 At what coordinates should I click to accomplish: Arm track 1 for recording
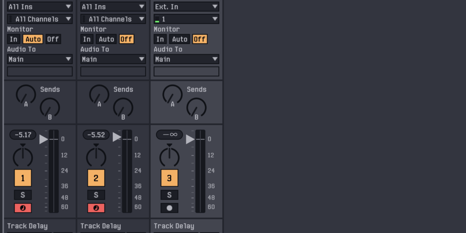pos(22,208)
